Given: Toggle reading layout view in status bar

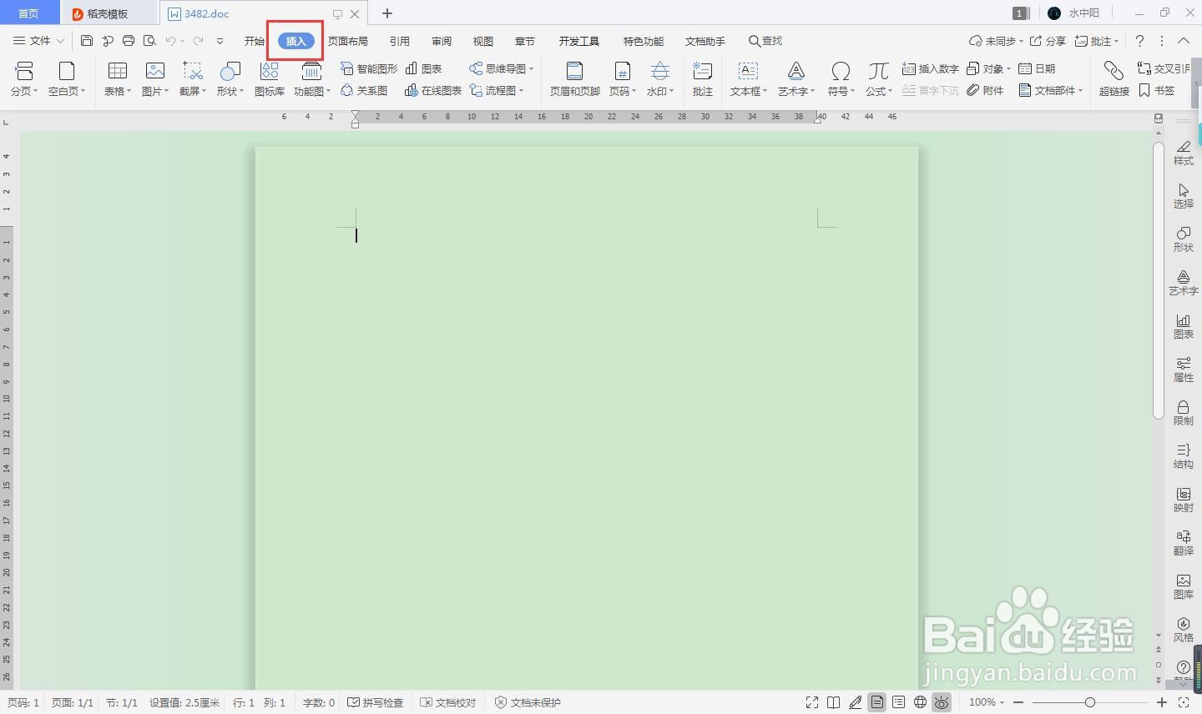Looking at the screenshot, I should [x=833, y=702].
